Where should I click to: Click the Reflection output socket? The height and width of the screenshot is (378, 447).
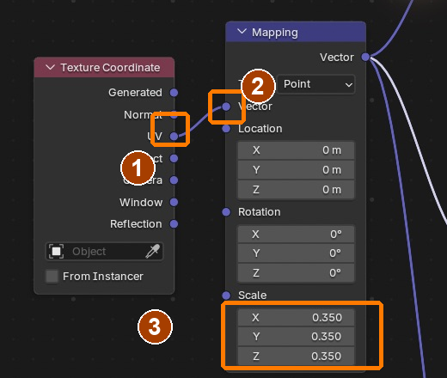click(x=174, y=224)
